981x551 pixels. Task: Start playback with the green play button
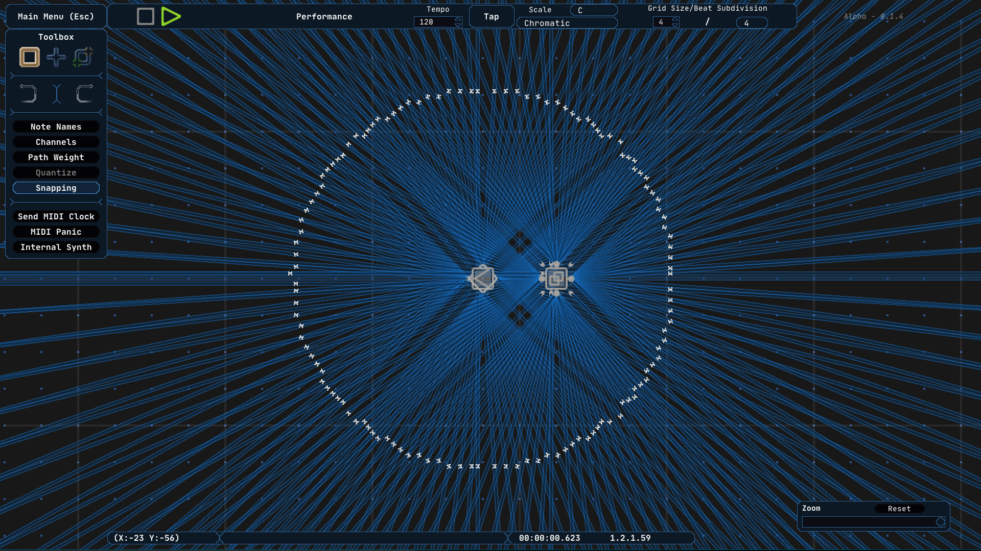(x=171, y=16)
